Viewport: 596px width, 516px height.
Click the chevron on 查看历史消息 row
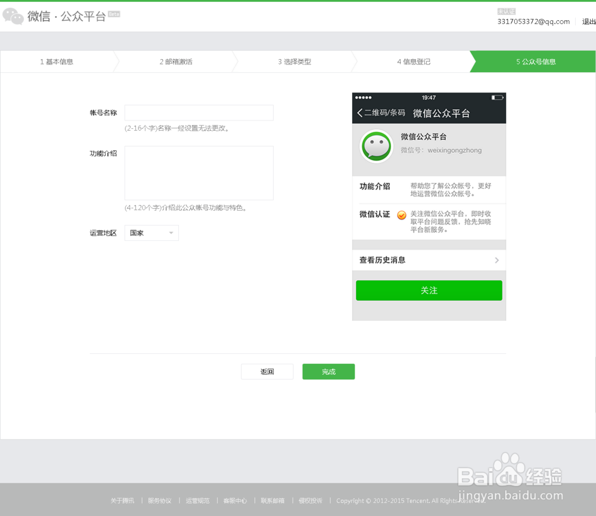coord(497,260)
